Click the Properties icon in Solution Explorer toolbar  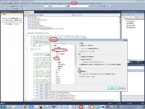123,15
